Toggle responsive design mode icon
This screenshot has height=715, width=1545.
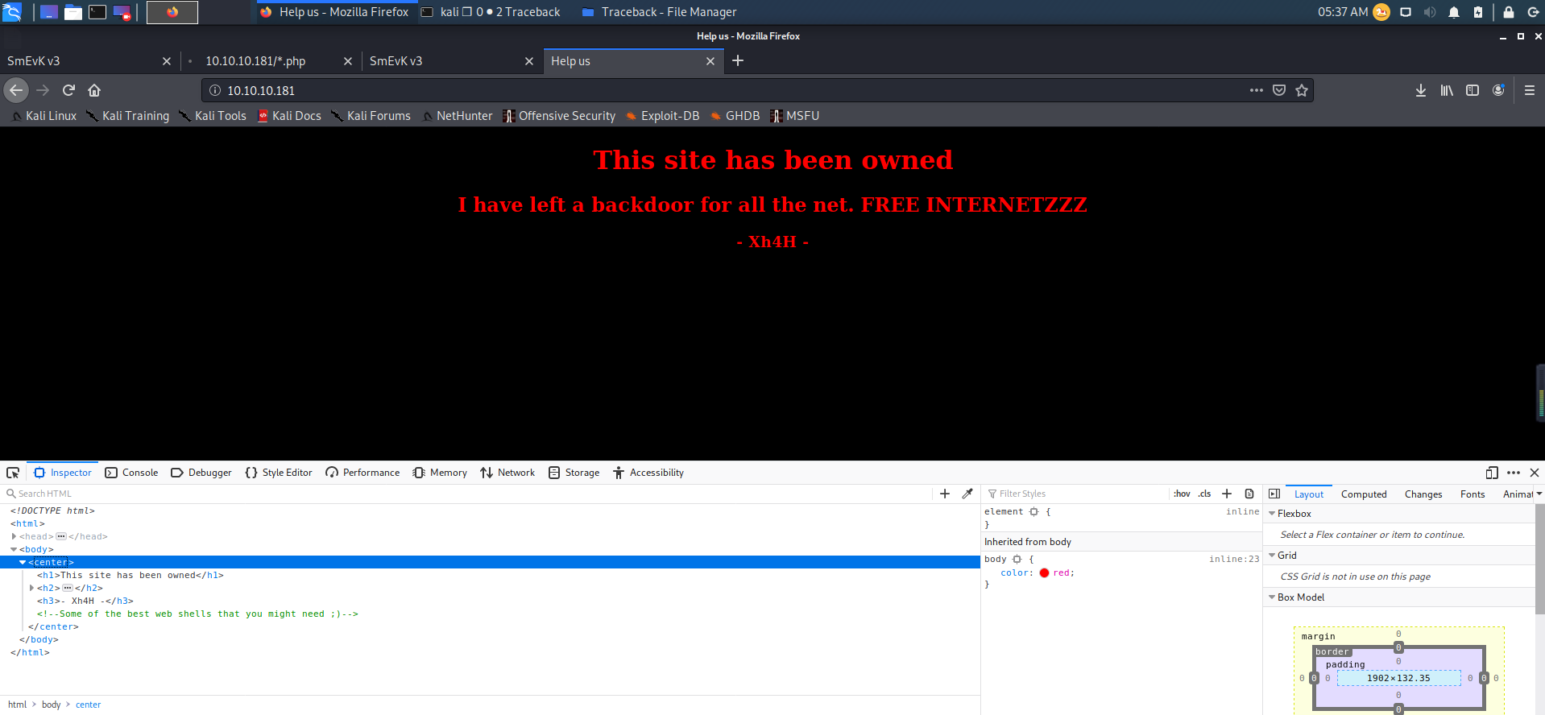(1492, 473)
